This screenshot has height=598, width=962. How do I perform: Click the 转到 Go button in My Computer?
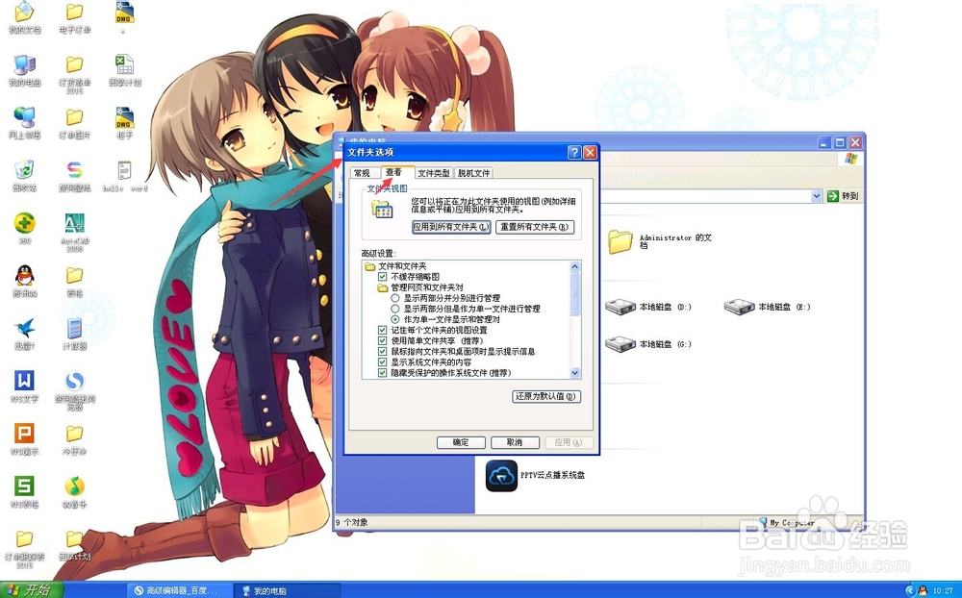click(843, 196)
